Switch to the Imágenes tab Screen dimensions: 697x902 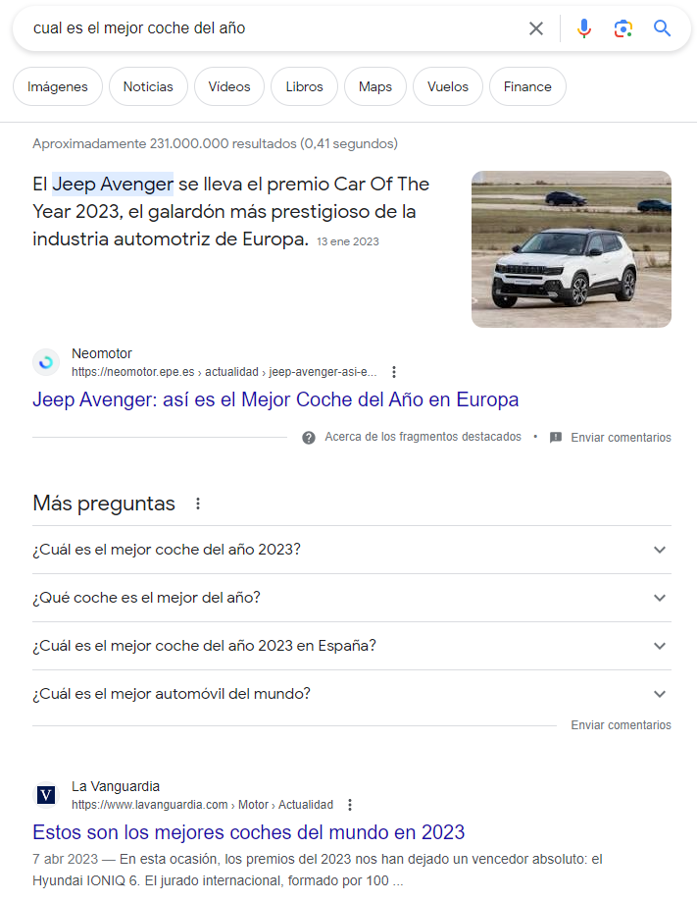[58, 87]
